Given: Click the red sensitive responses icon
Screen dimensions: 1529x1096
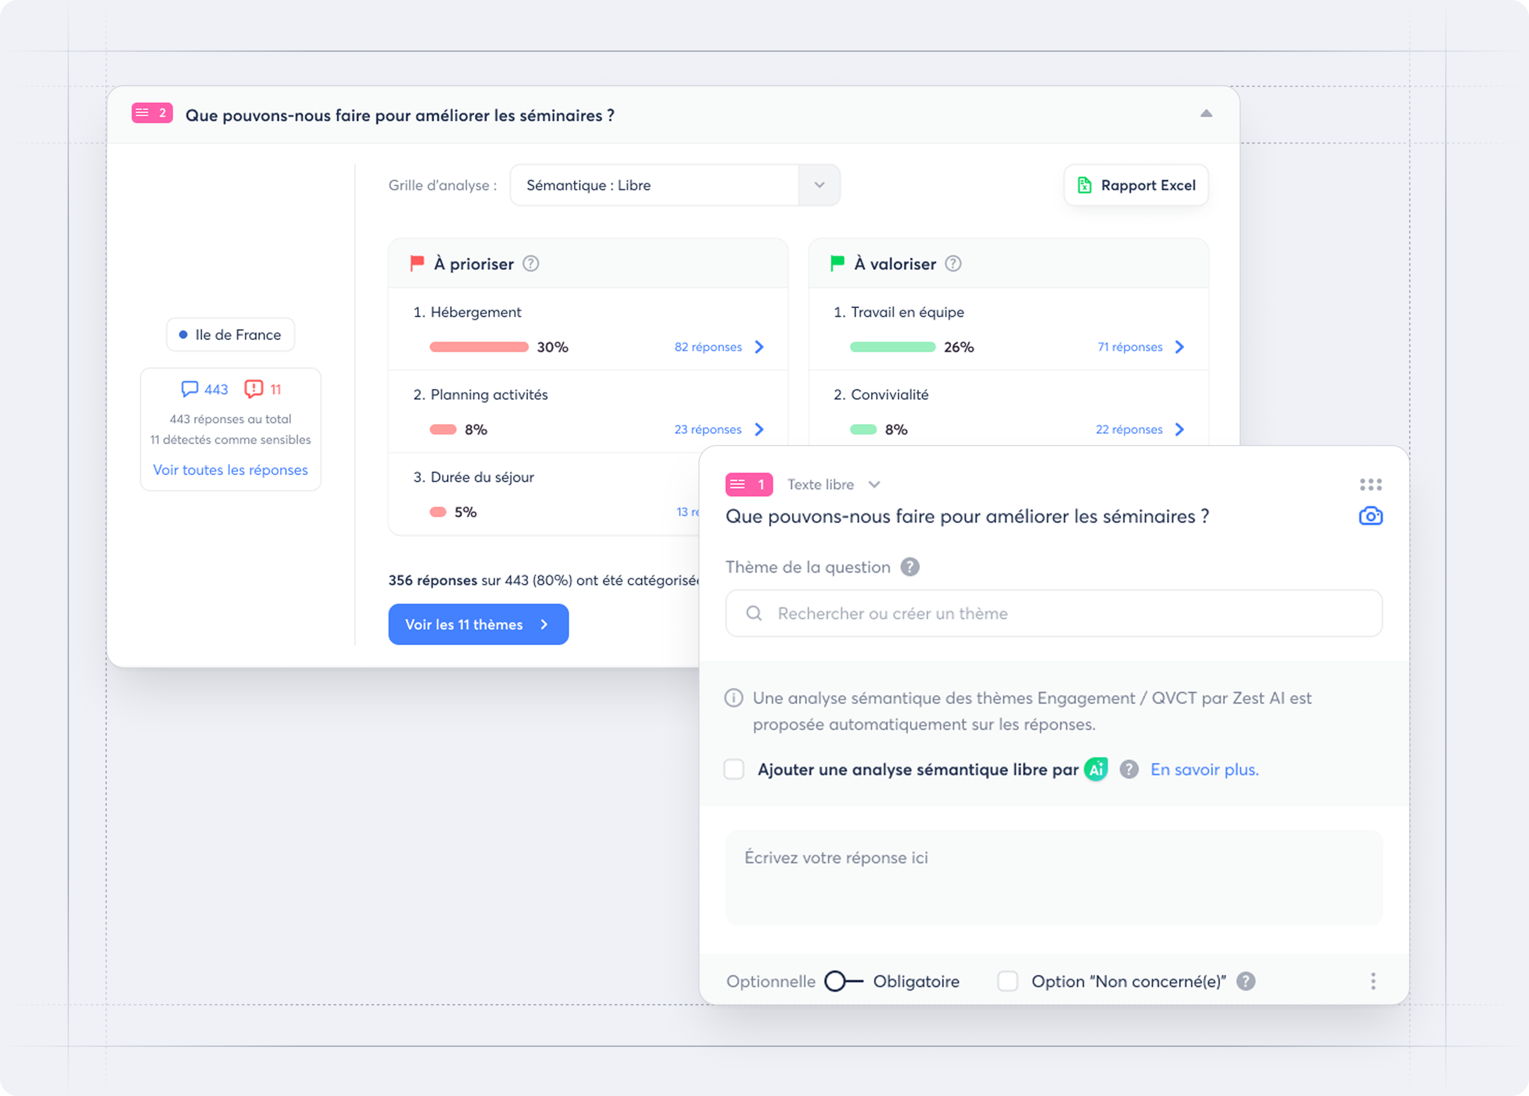Looking at the screenshot, I should [253, 389].
